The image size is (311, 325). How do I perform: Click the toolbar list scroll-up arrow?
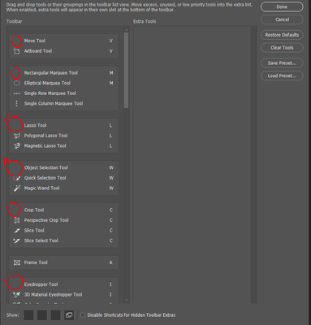click(x=126, y=30)
